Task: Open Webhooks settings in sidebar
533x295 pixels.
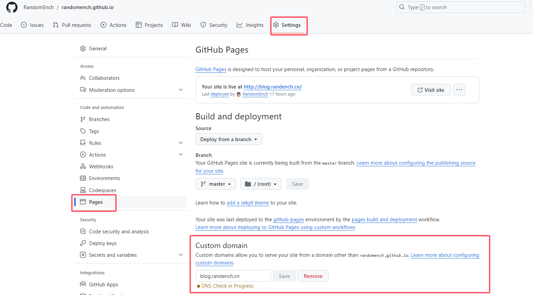Action: [x=101, y=167]
